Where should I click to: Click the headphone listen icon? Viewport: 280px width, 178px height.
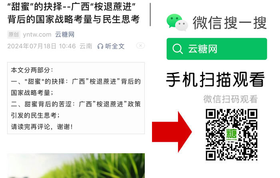coord(100,47)
